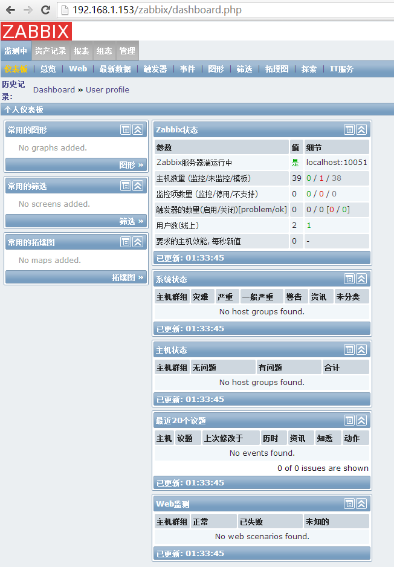The height and width of the screenshot is (567, 394).
Task: Open IT服务 submenu item
Action: [341, 69]
